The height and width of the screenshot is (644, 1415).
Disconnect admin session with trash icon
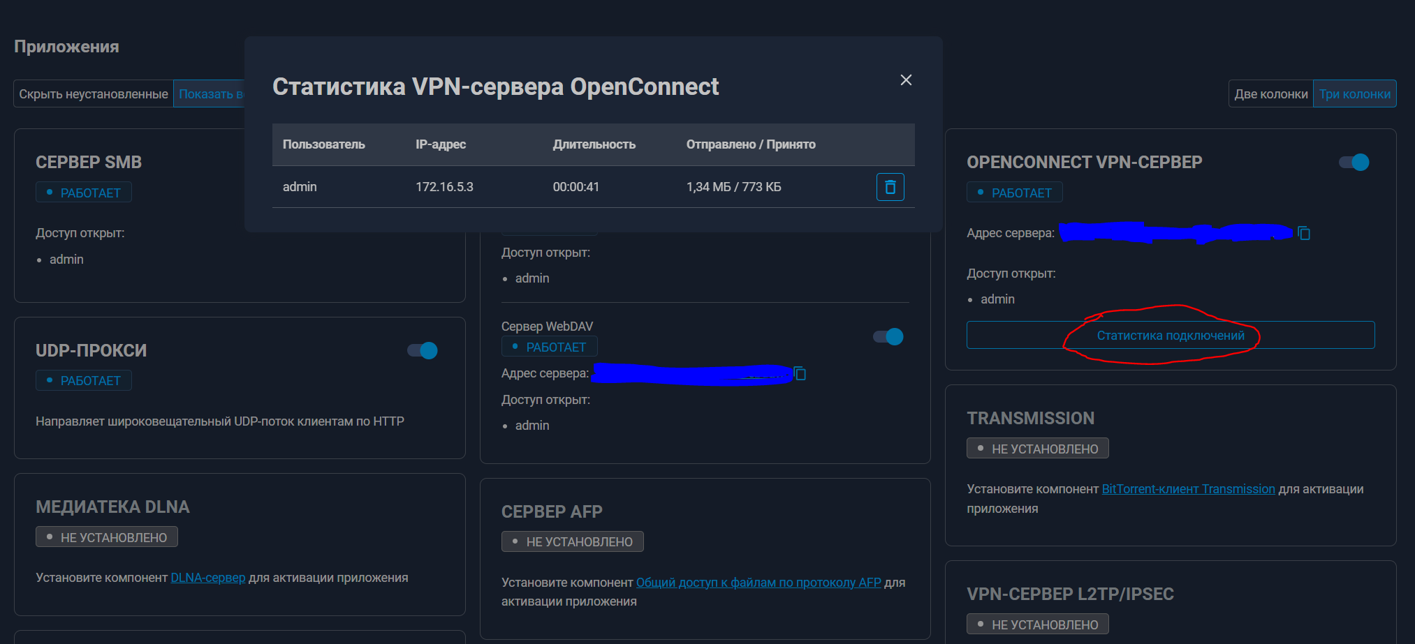click(890, 187)
